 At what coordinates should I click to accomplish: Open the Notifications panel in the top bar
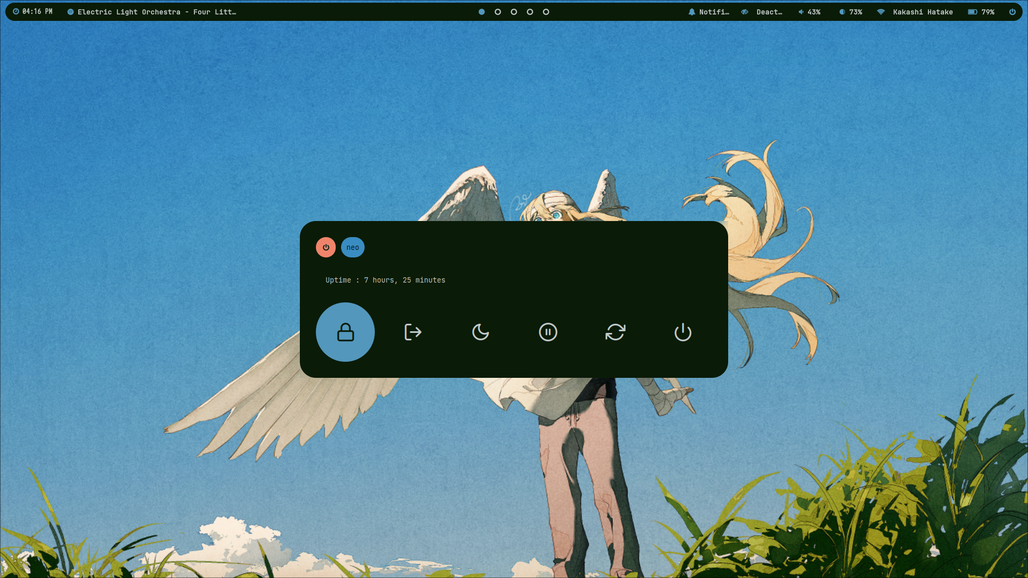(708, 12)
